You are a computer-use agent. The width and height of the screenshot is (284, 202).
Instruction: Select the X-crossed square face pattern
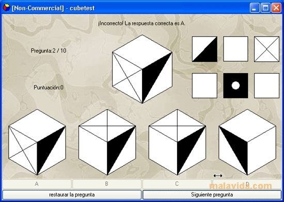(x=266, y=49)
